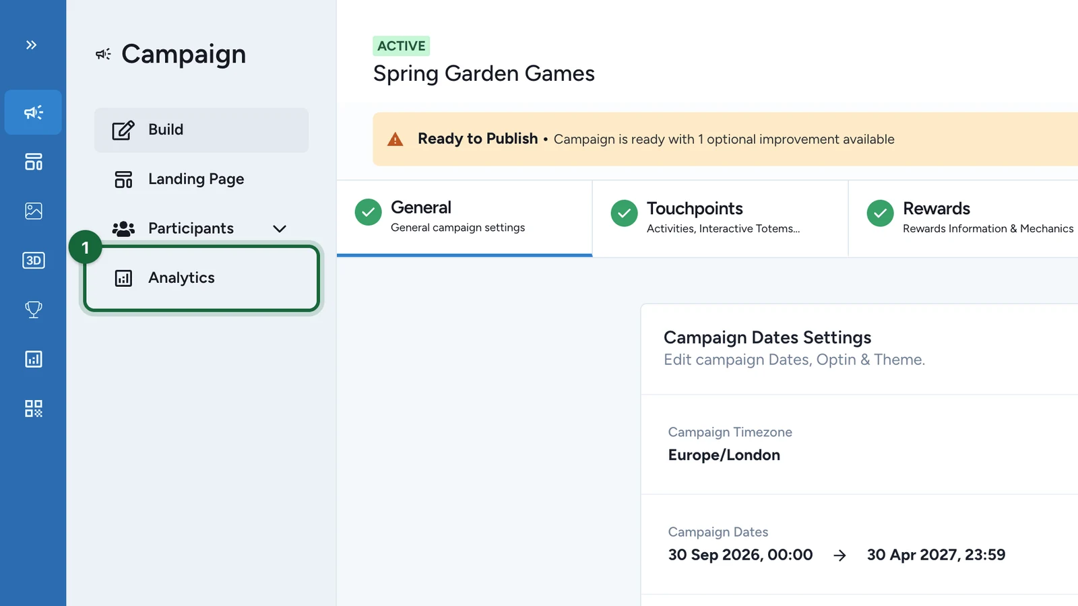This screenshot has width=1078, height=606.
Task: Open the layout pages icon in left rail
Action: pyautogui.click(x=33, y=162)
